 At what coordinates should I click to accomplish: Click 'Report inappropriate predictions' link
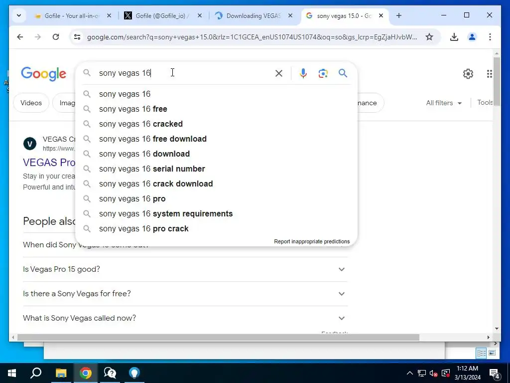click(312, 242)
